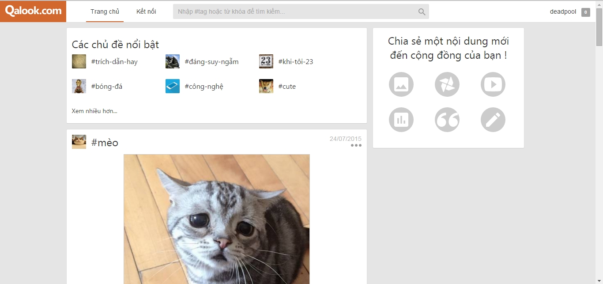Click the post date 24/07/2015
The image size is (603, 284).
pyautogui.click(x=345, y=139)
